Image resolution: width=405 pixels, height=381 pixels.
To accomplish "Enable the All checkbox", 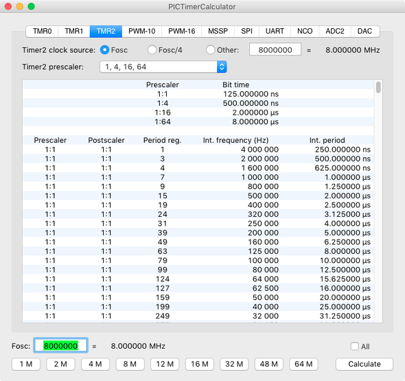I will tap(355, 347).
